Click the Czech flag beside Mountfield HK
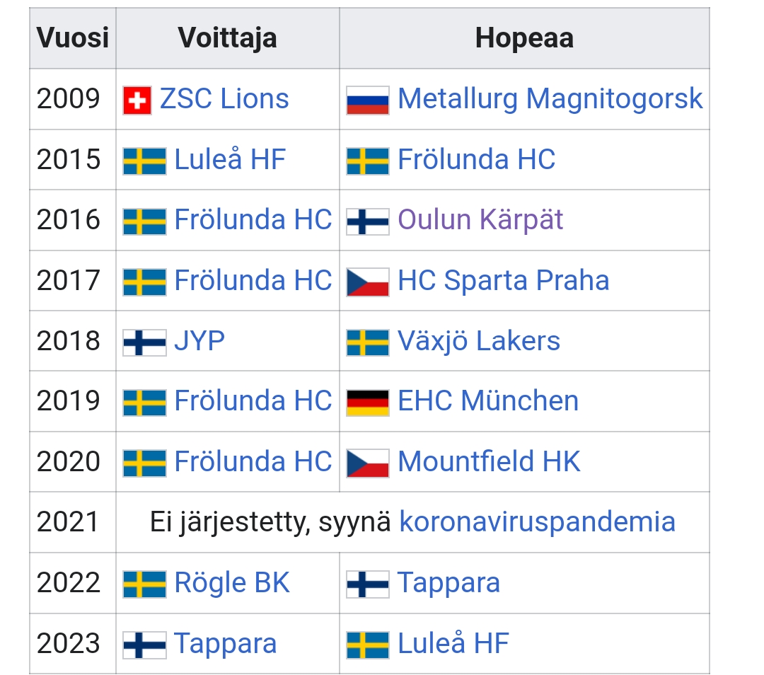Image resolution: width=764 pixels, height=675 pixels. click(367, 463)
